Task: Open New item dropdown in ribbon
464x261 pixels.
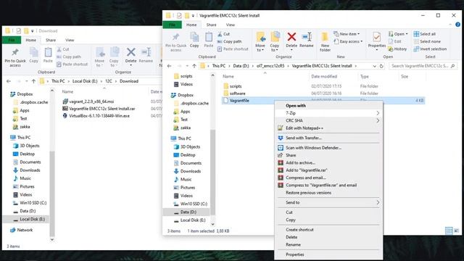Action: pyautogui.click(x=347, y=34)
